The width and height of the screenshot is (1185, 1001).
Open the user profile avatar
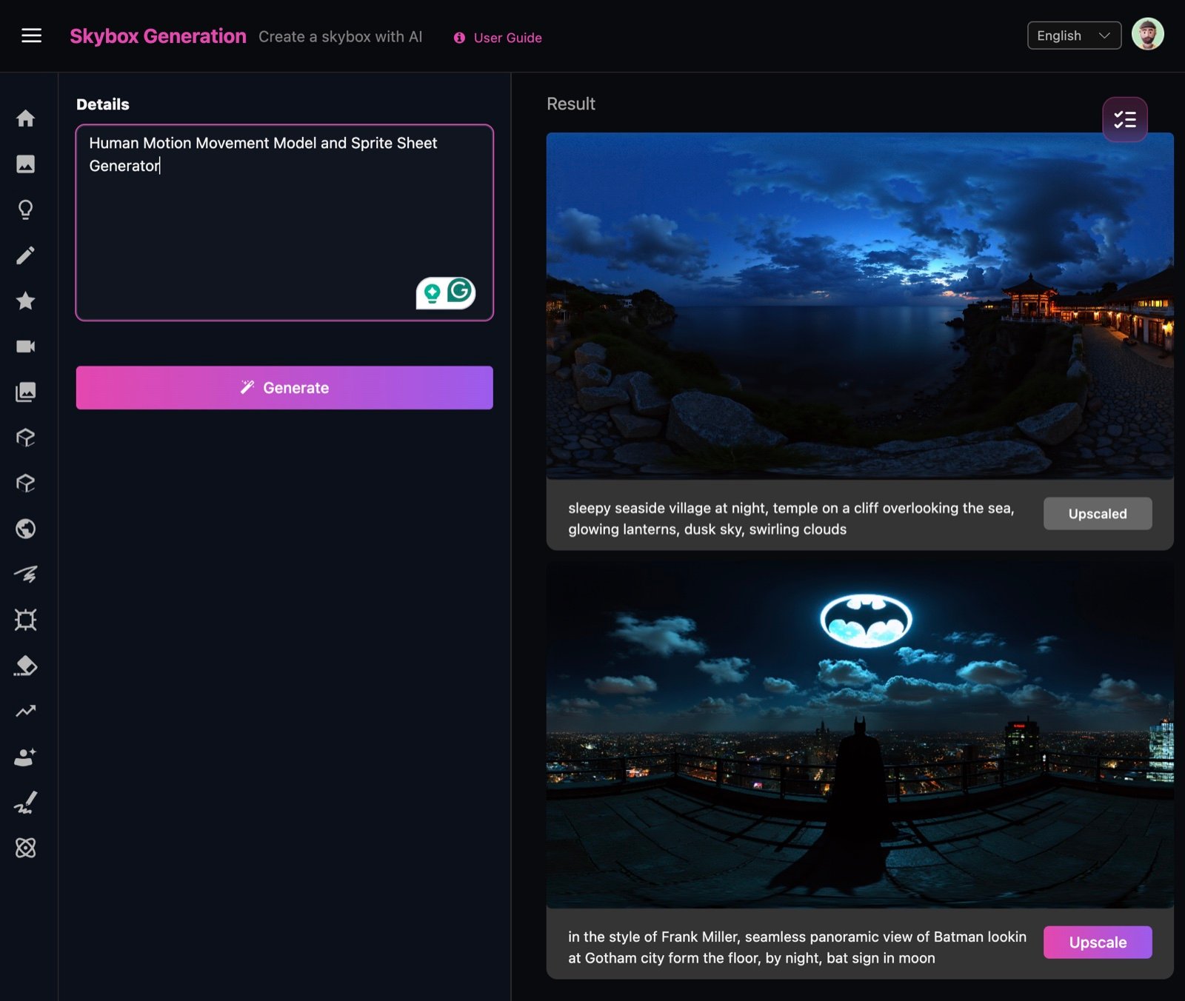1147,34
